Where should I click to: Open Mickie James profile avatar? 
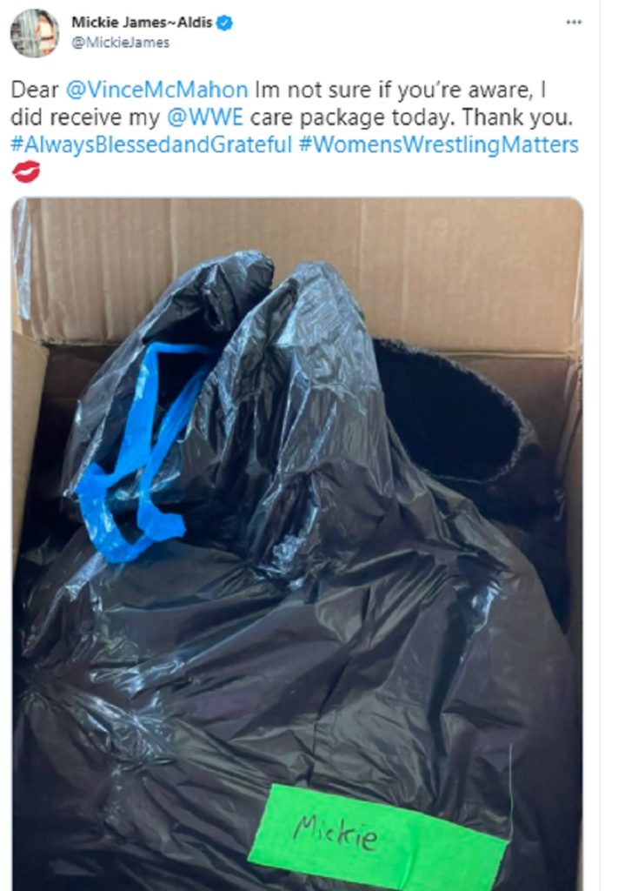pyautogui.click(x=35, y=33)
